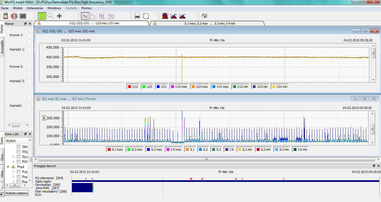381x202 pixels.
Task: Click the I N max magenta legend swatch
Action: pyautogui.click(x=168, y=149)
